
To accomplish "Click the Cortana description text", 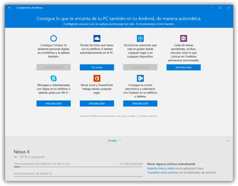I will tap(53, 51).
